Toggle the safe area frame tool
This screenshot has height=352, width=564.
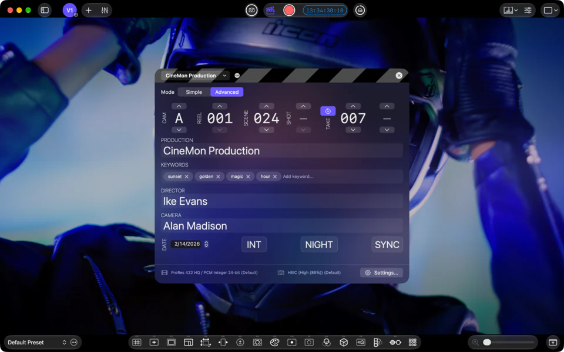click(x=171, y=342)
